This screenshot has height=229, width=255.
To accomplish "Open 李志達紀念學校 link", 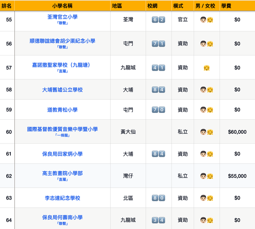I will click(63, 198).
